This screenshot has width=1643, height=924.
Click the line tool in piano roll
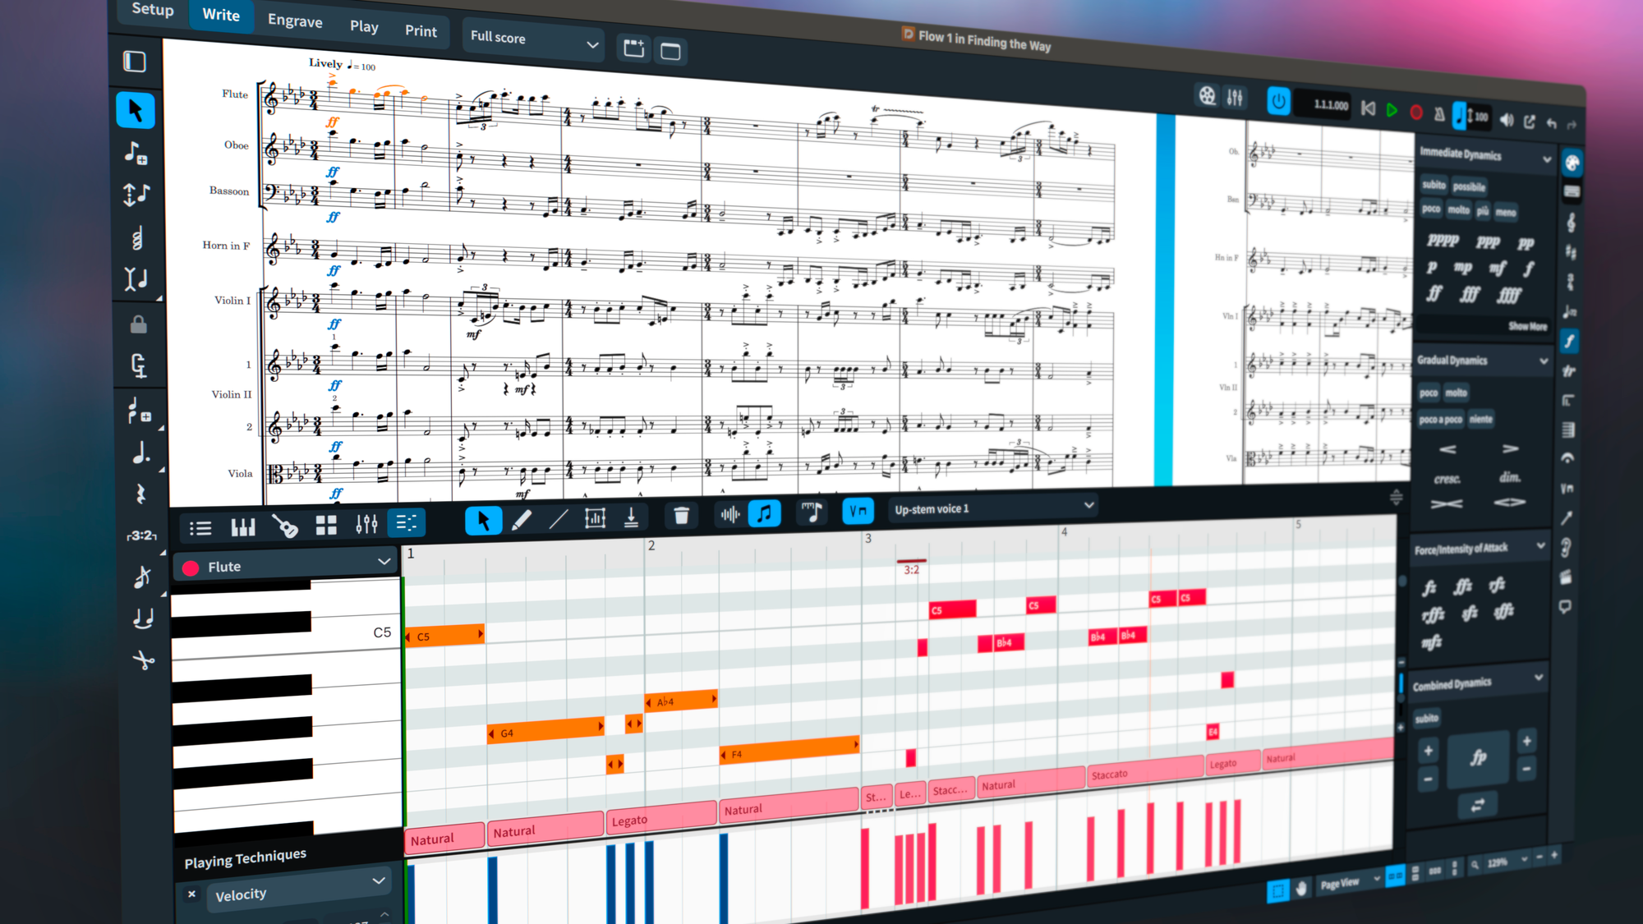[x=559, y=518]
